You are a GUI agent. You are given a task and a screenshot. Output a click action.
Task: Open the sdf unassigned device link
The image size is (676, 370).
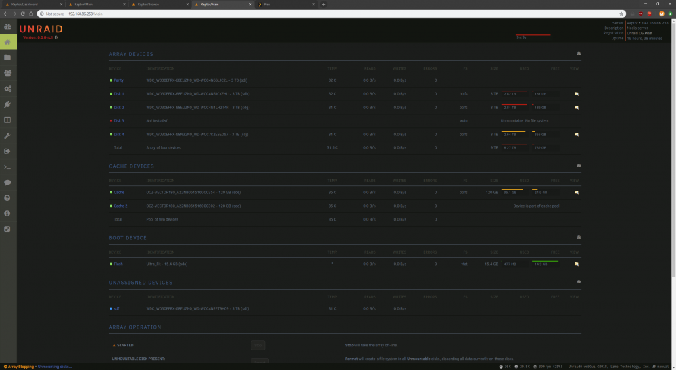(x=116, y=308)
